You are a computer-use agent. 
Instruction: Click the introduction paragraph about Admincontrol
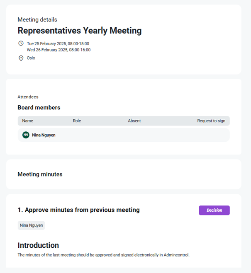click(104, 255)
